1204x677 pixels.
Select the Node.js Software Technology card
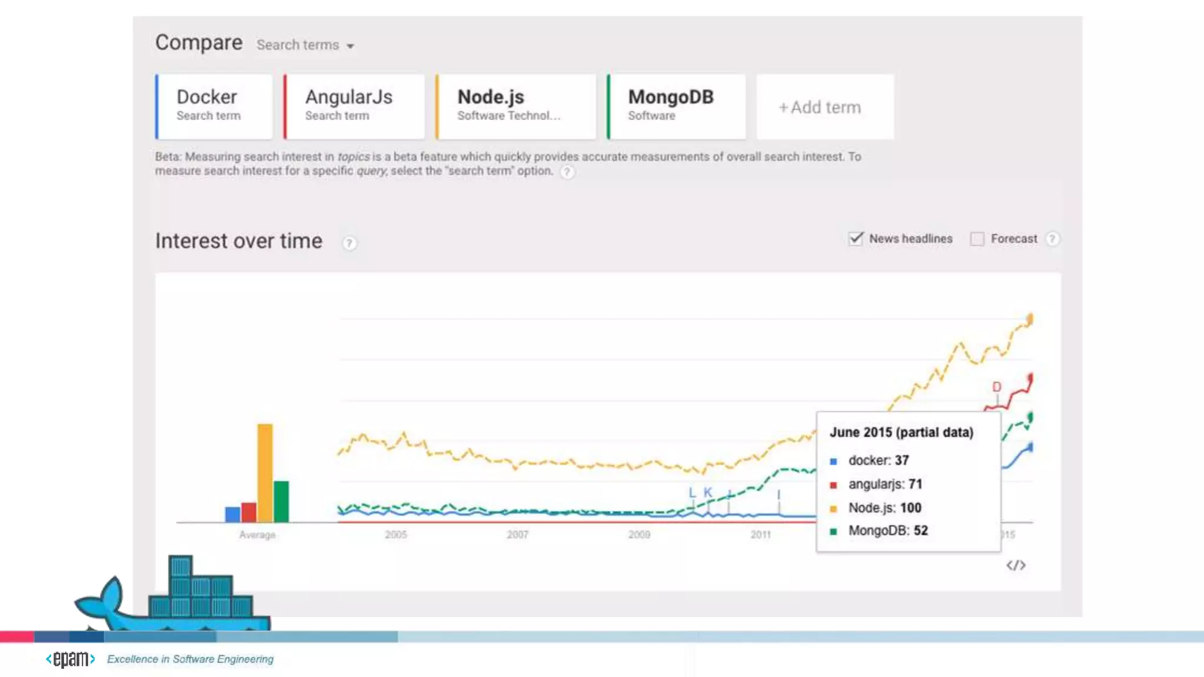(516, 106)
